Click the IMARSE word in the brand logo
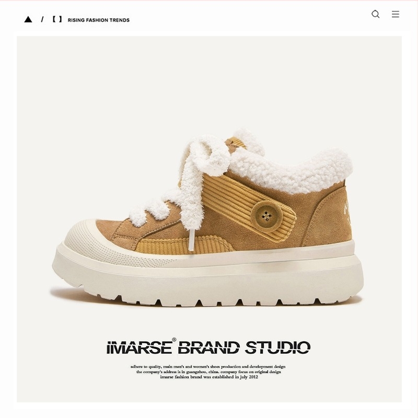The height and width of the screenshot is (418, 418). tap(140, 347)
